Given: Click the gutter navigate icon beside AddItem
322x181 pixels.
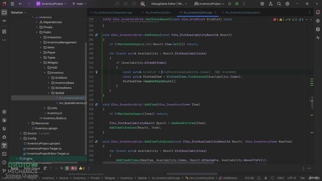Looking at the screenshot, I should point(97,105).
